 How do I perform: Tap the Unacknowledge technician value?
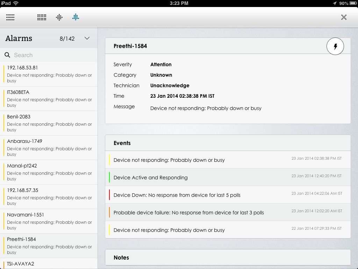pos(170,85)
